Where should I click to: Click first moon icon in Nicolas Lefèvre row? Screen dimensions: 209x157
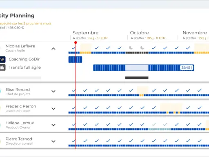[131, 47]
